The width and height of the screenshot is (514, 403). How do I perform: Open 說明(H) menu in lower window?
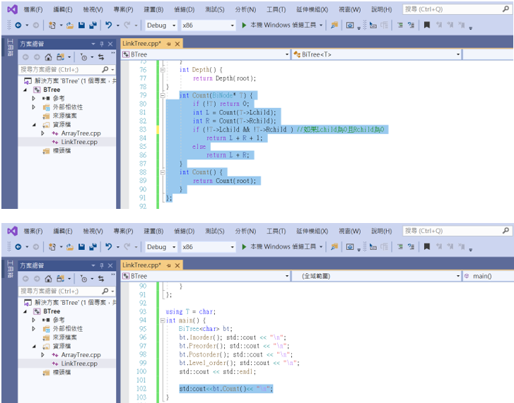[x=382, y=231]
